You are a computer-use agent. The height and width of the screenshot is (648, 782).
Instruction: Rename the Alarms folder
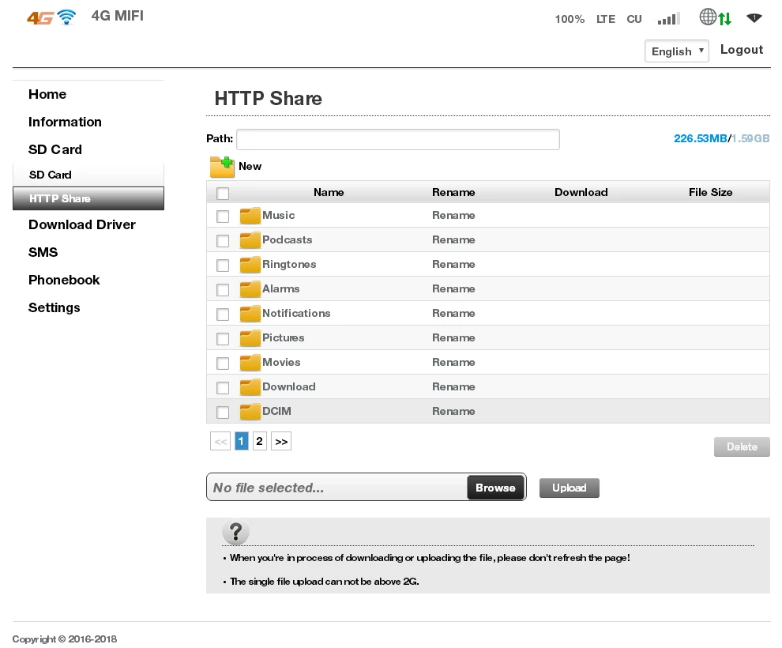click(x=453, y=288)
